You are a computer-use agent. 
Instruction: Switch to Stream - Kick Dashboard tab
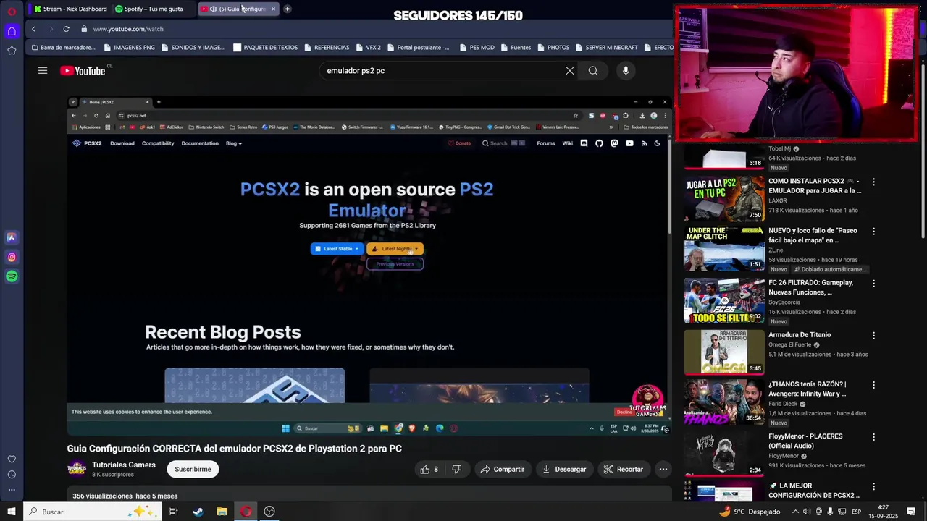(70, 9)
